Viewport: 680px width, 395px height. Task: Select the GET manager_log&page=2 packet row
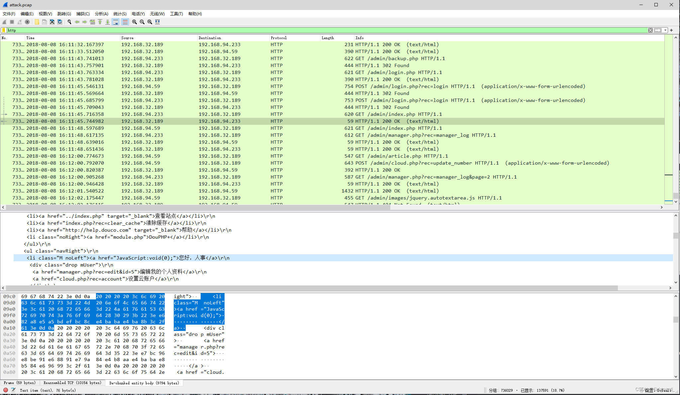[332, 177]
